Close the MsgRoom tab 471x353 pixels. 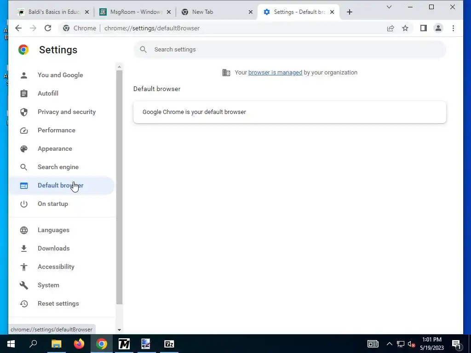[x=169, y=12]
